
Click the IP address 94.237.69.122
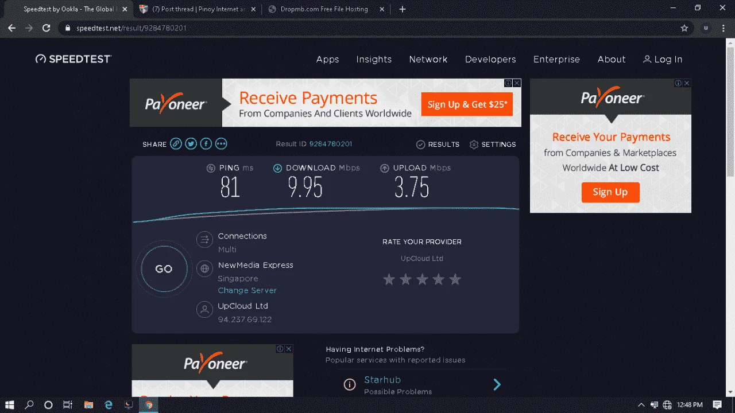click(x=245, y=320)
